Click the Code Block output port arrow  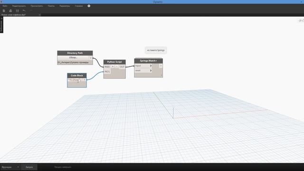[x=84, y=80]
